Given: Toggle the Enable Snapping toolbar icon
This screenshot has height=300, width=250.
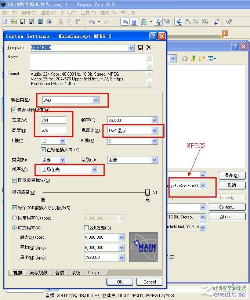Looking at the screenshot, I should [125, 22].
